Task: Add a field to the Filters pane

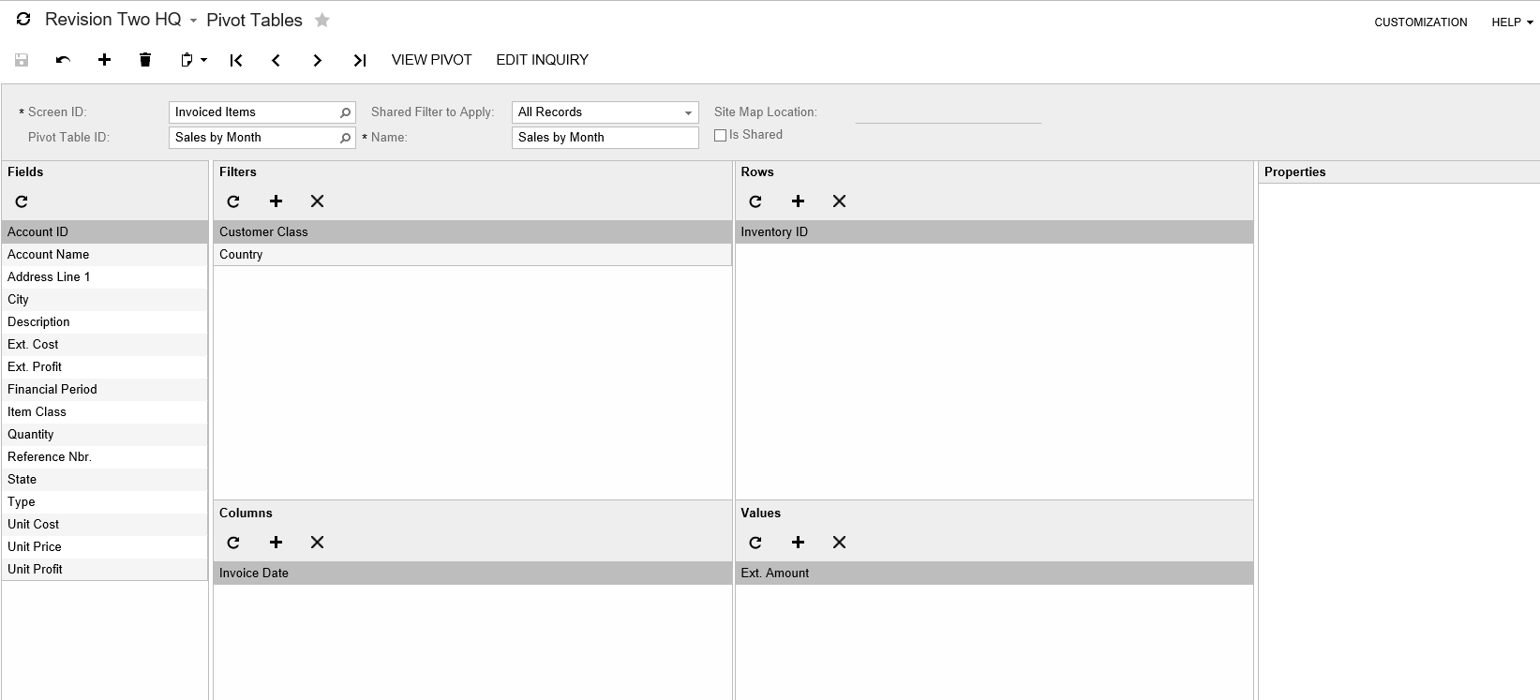Action: pos(276,201)
